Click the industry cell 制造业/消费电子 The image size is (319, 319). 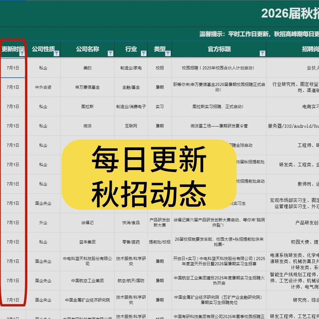131,107
